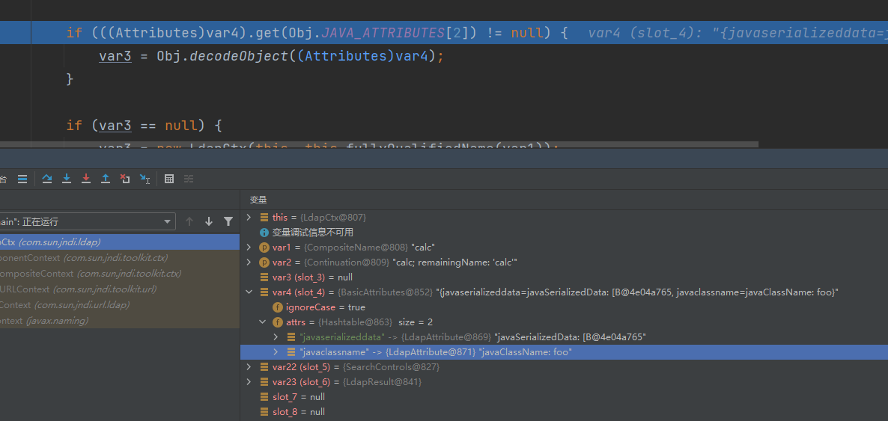This screenshot has width=888, height=421.
Task: Click the red Force Step Into icon
Action: [x=86, y=179]
